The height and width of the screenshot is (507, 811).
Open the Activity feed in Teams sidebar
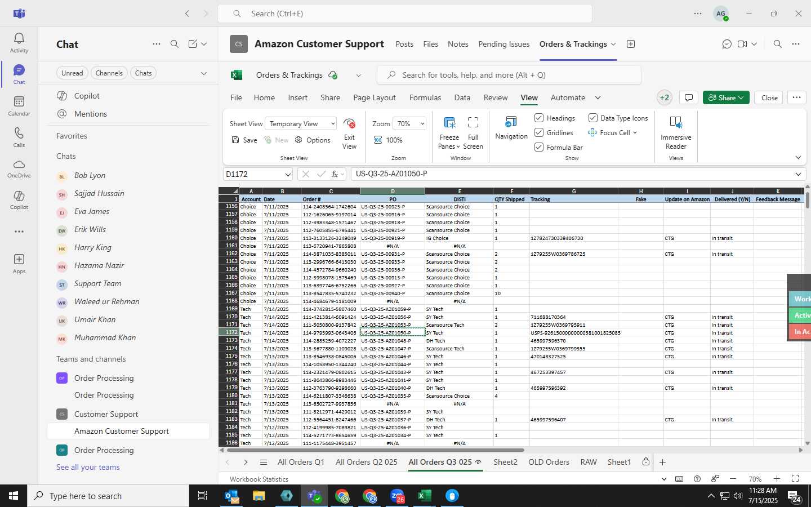[19, 43]
